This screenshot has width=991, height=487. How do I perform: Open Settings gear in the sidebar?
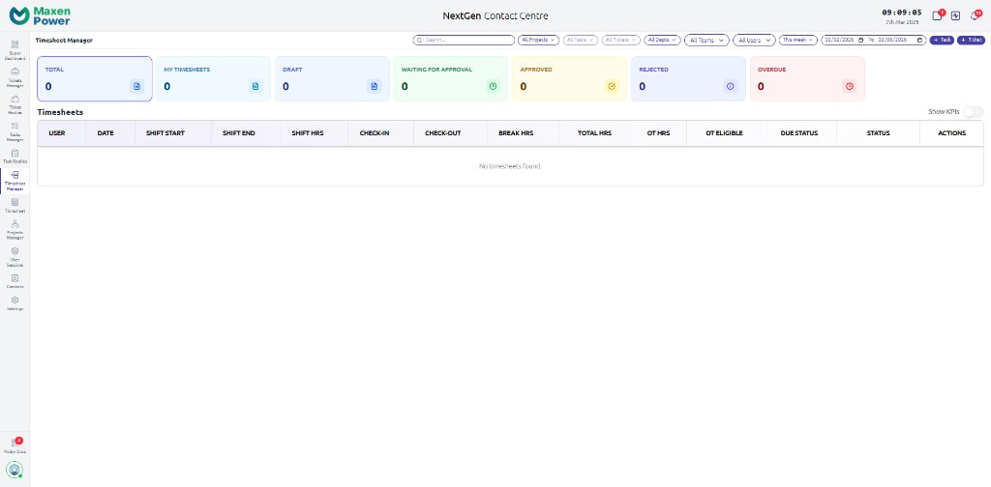click(x=15, y=303)
